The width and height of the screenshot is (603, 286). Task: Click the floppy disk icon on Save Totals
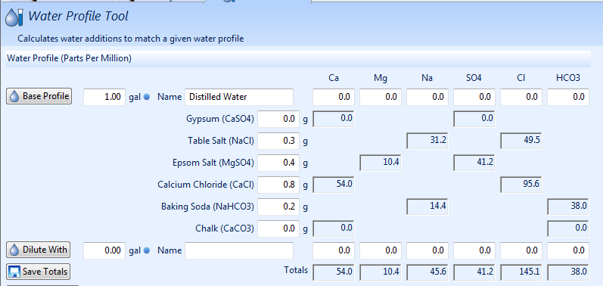[x=14, y=272]
